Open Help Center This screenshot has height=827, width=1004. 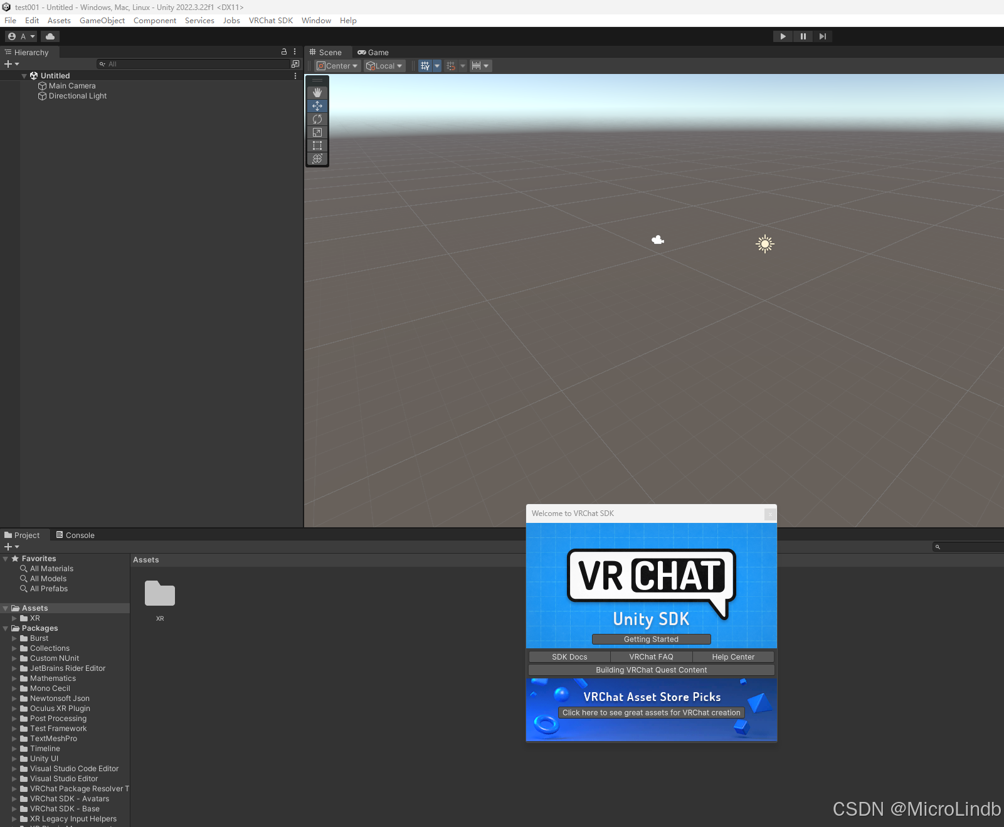coord(733,657)
